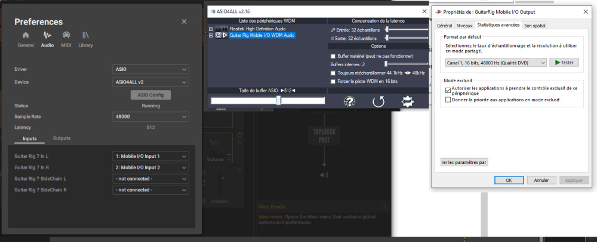Click the latency value 512 in Preferences
Screen dimensions: 597x242
pyautogui.click(x=151, y=128)
